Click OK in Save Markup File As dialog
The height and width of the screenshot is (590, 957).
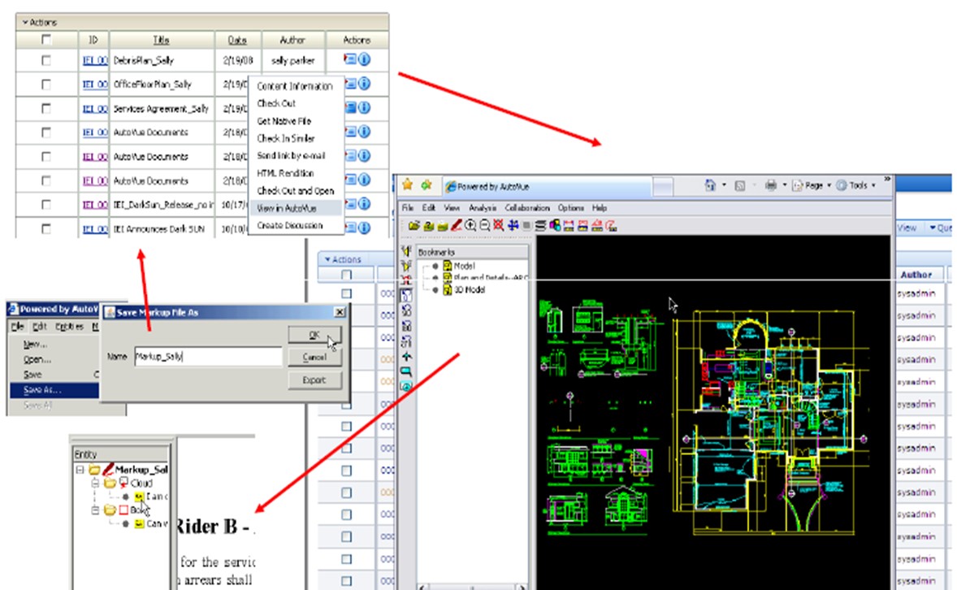314,335
